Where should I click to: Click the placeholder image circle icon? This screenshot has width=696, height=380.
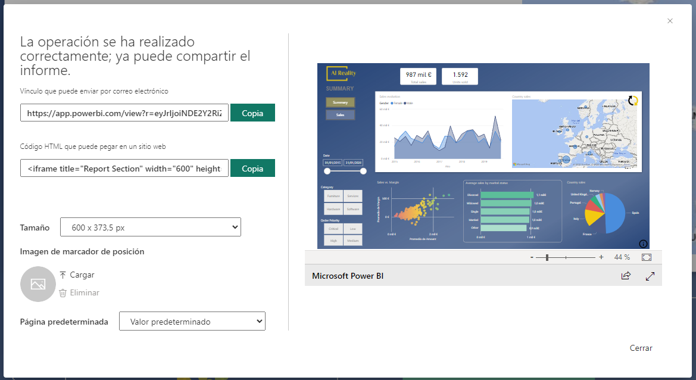tap(38, 284)
